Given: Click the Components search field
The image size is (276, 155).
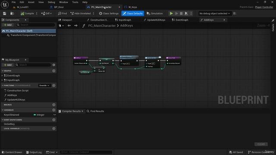Looking at the screenshot, I should click(x=35, y=25).
